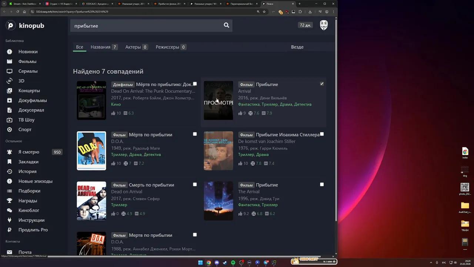Screen dimensions: 474x267
Task: Open Steam from the taskbar
Action: 225,263
